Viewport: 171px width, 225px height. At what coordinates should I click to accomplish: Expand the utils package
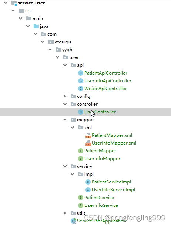[x=65, y=213]
